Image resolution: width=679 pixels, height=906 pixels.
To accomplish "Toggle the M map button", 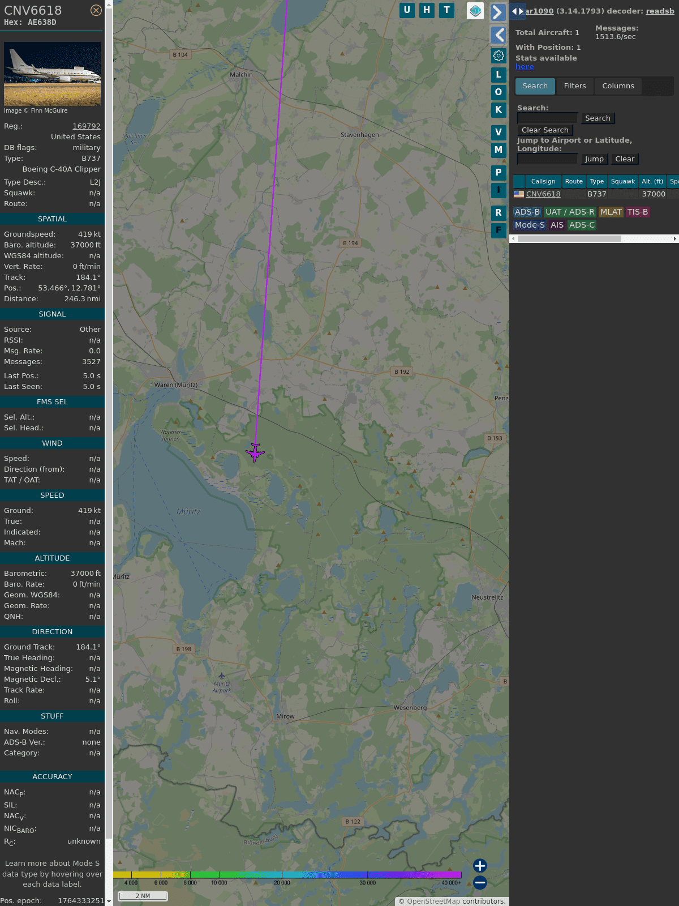I will 498,150.
